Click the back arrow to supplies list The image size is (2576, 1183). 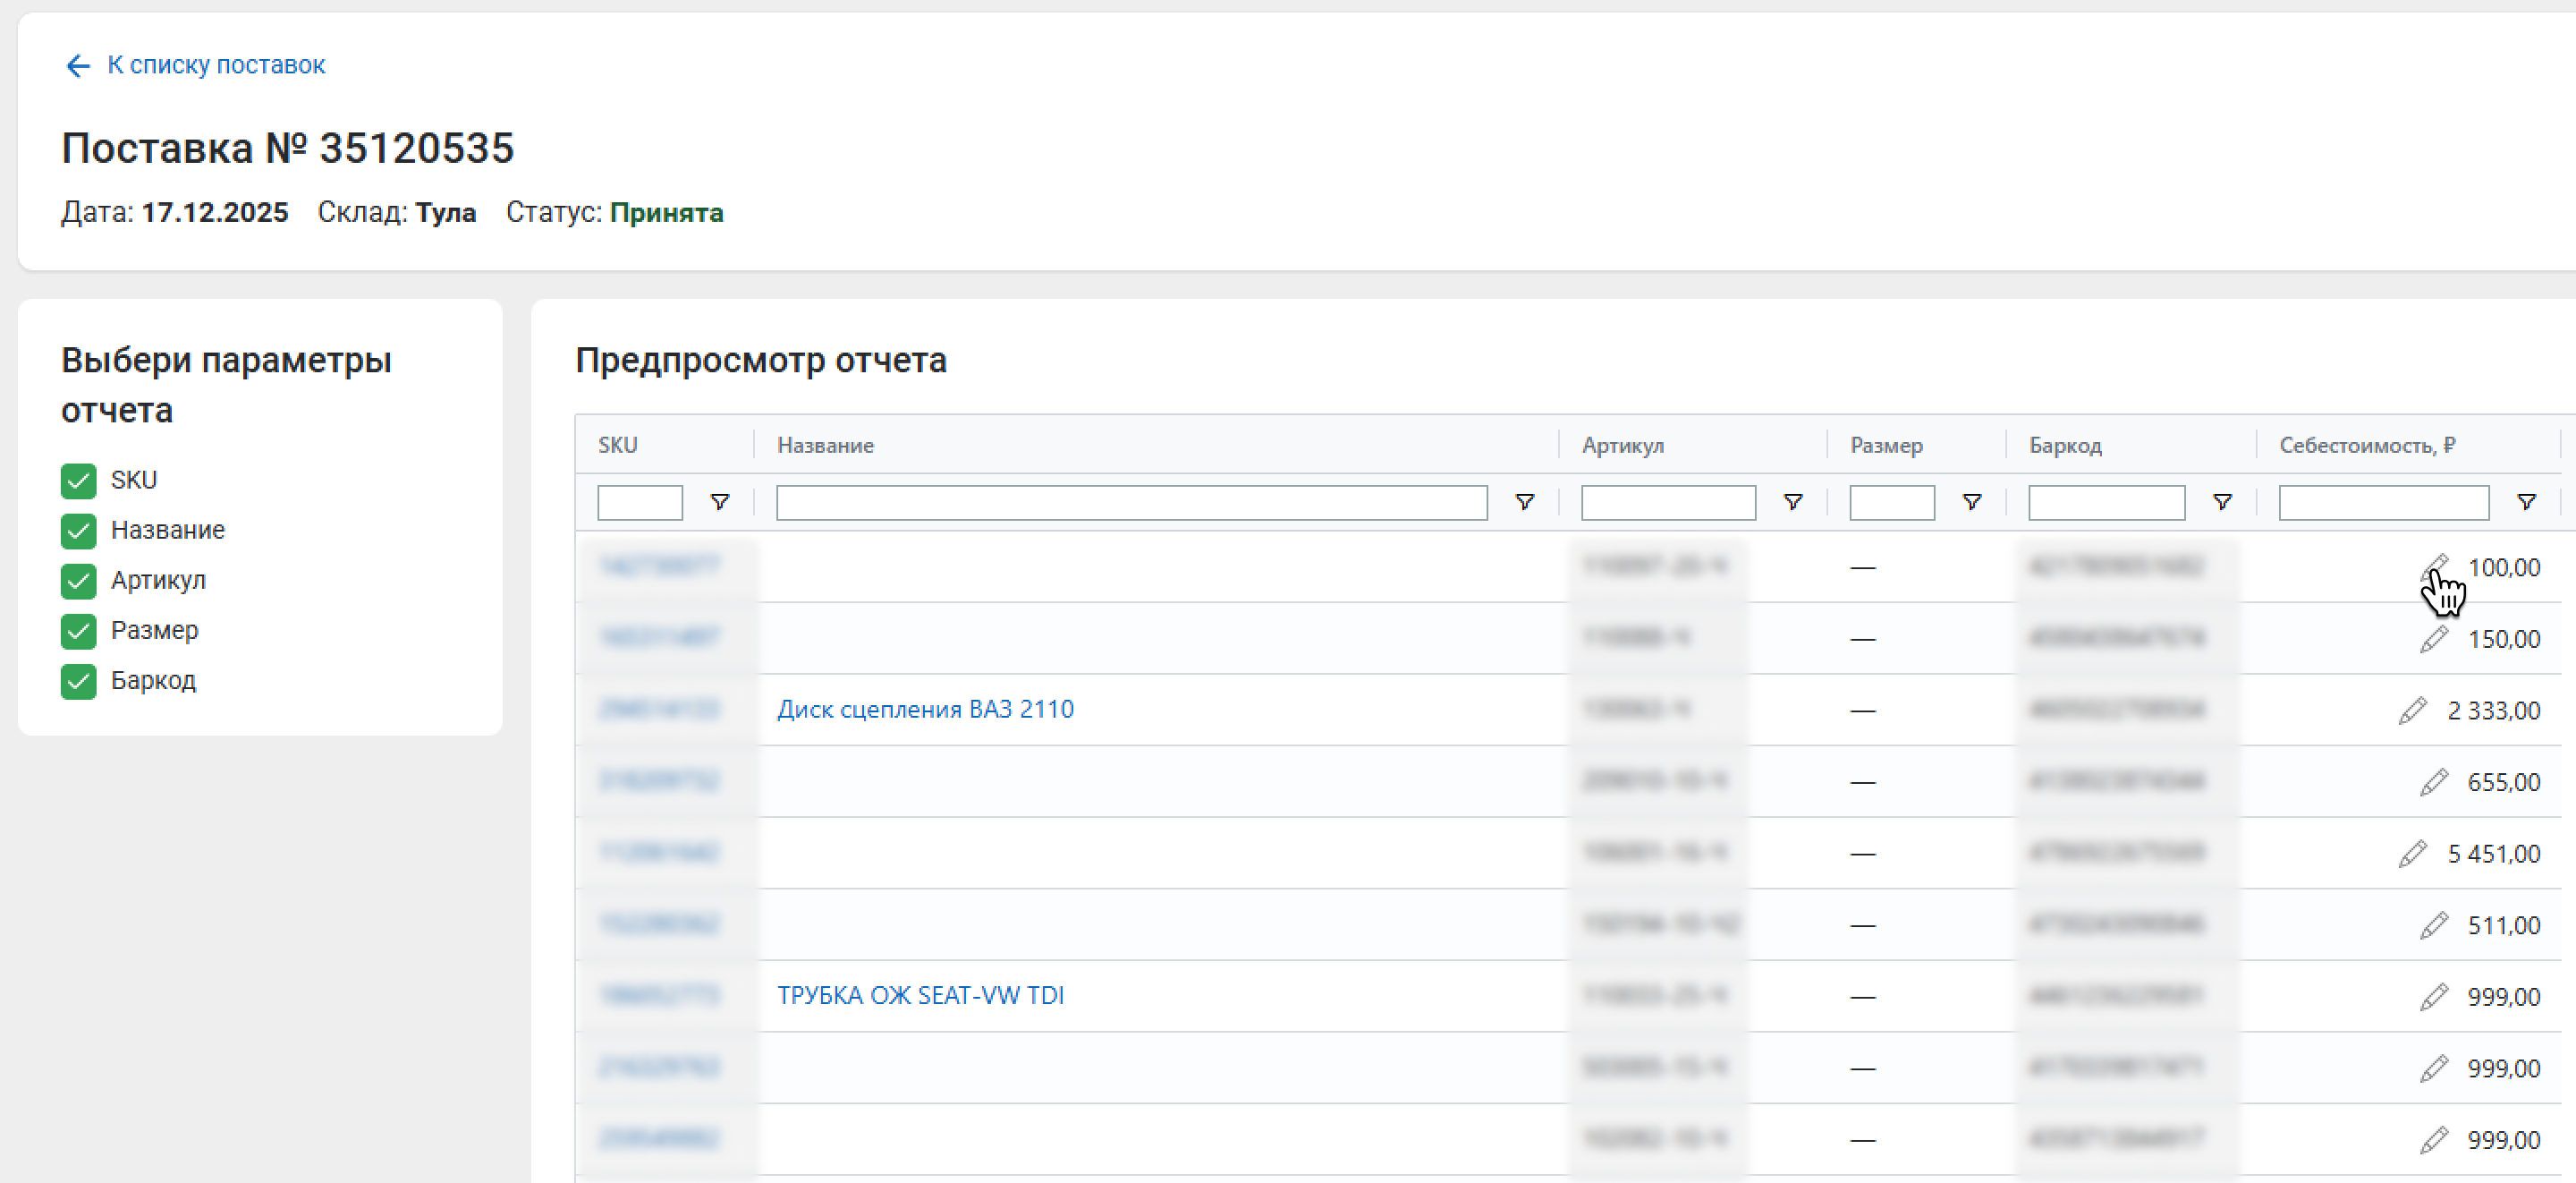point(78,66)
